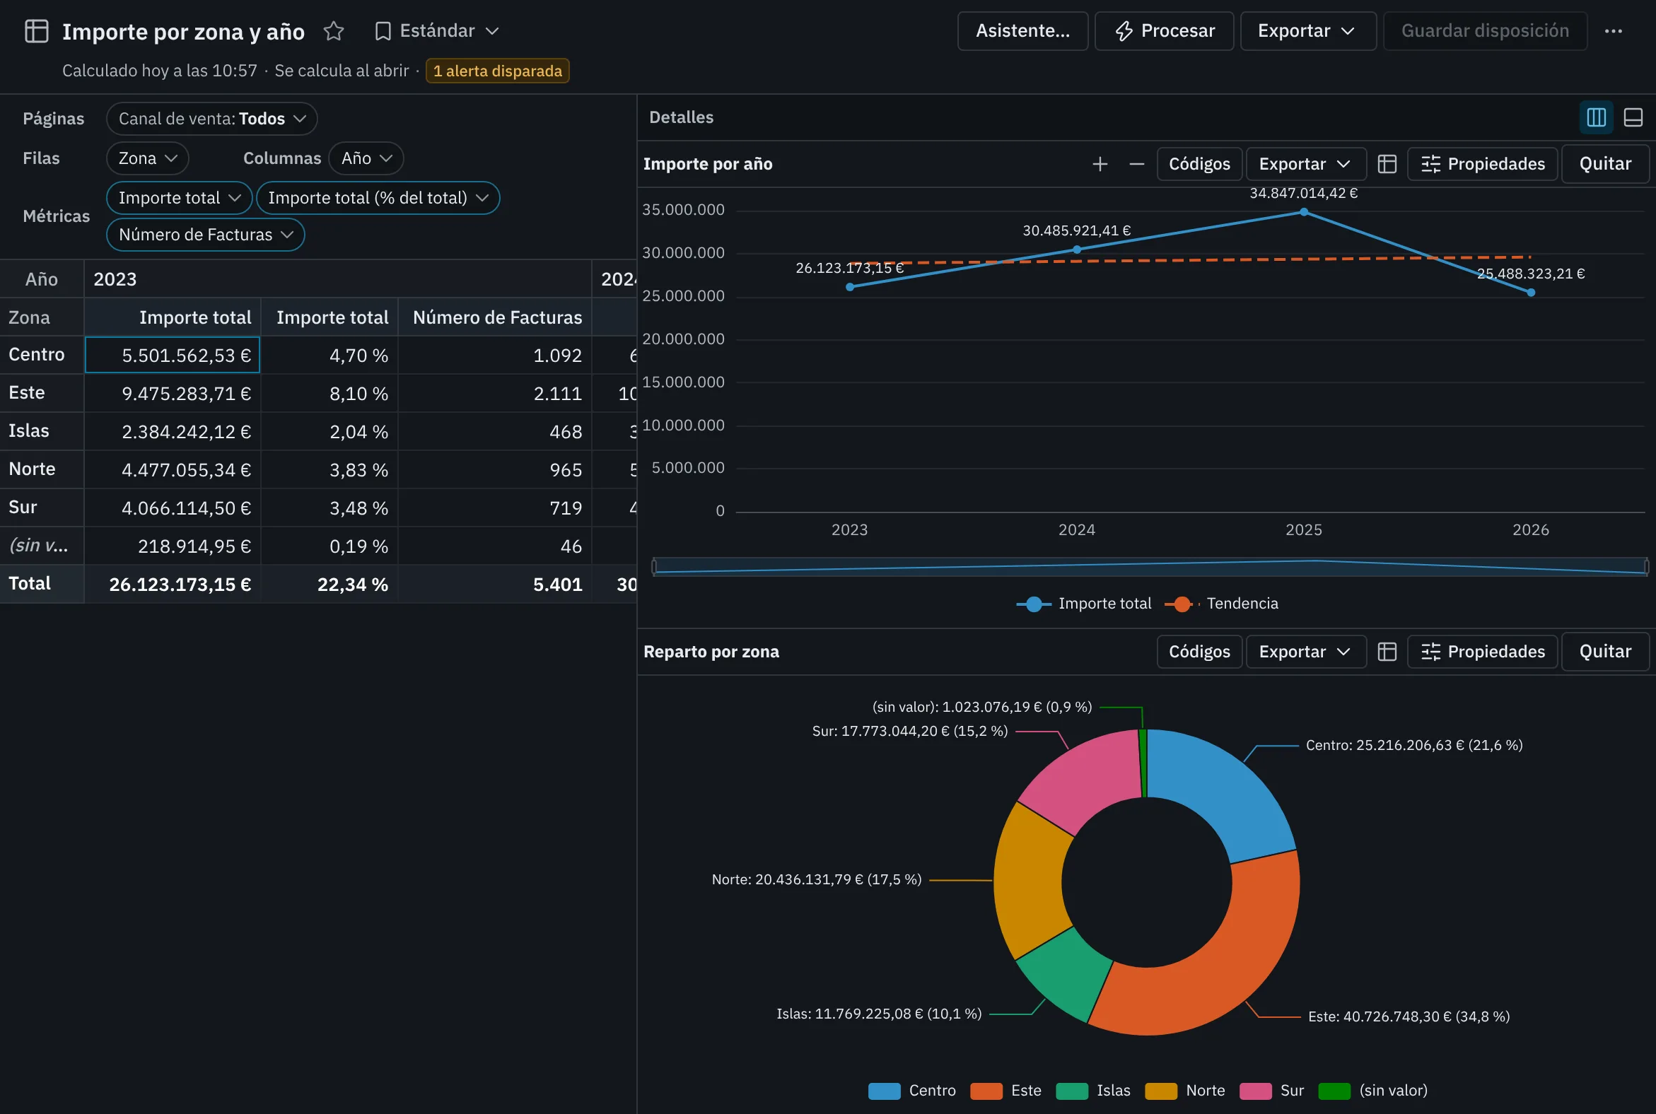Open Propiedades of Importe por año chart
1656x1114 pixels.
1483,164
